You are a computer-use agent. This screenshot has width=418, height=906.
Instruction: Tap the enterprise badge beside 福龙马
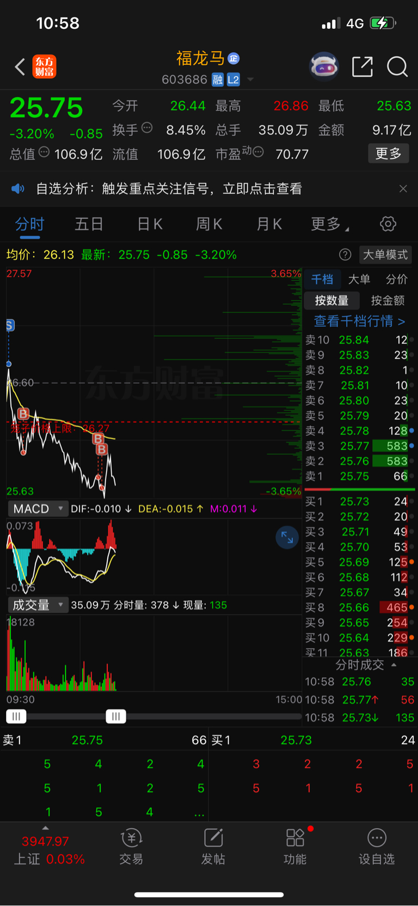point(233,58)
